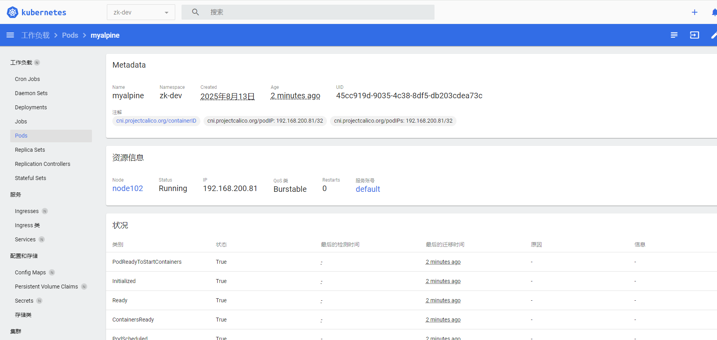View pod logs icon
The height and width of the screenshot is (340, 717).
[674, 35]
